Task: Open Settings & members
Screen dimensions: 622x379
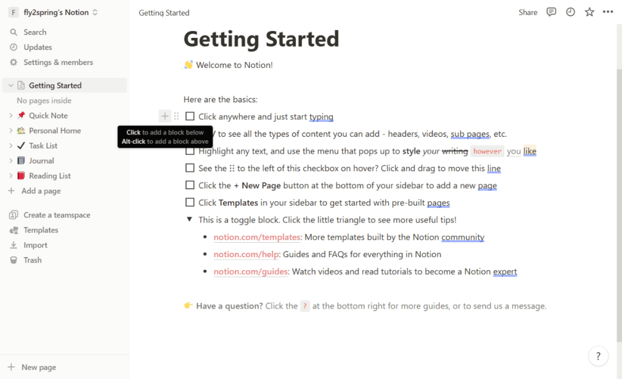Action: tap(58, 62)
